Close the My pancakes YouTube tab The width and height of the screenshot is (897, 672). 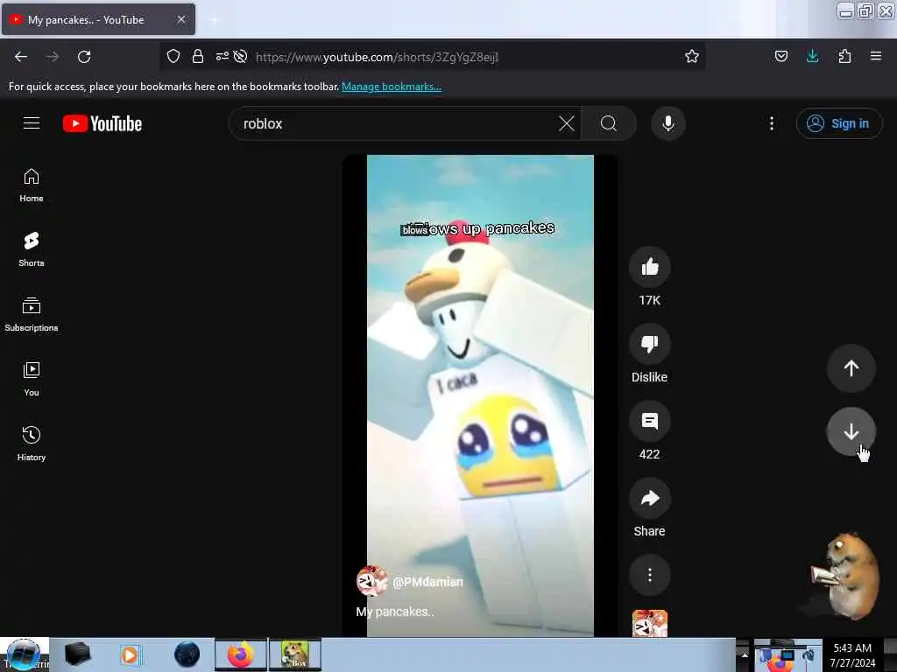point(181,19)
